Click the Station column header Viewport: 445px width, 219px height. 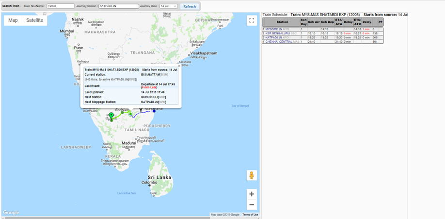click(x=283, y=22)
